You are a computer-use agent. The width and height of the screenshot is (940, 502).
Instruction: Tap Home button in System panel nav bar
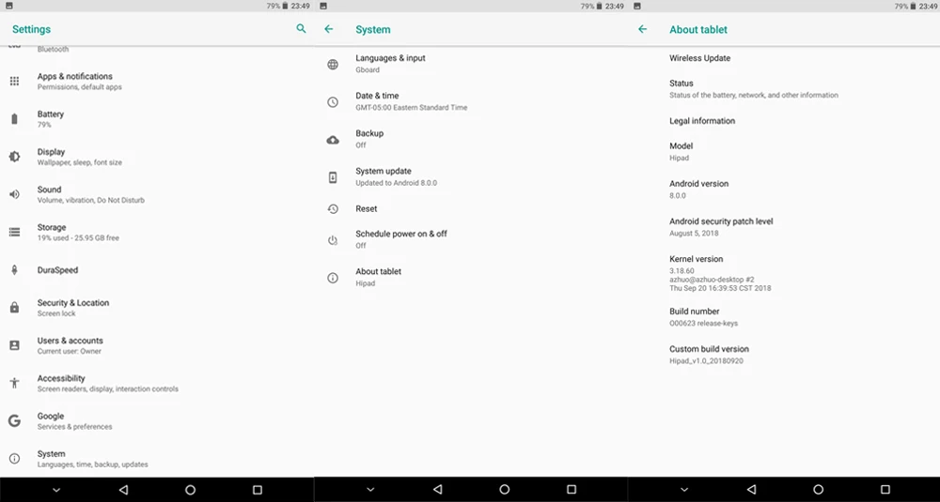coord(504,490)
